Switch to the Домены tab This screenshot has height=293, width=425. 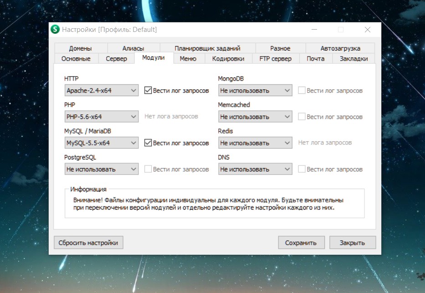81,48
